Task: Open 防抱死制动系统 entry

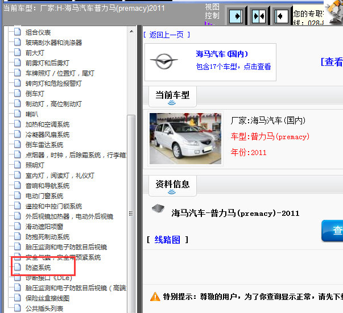Action: click(47, 237)
